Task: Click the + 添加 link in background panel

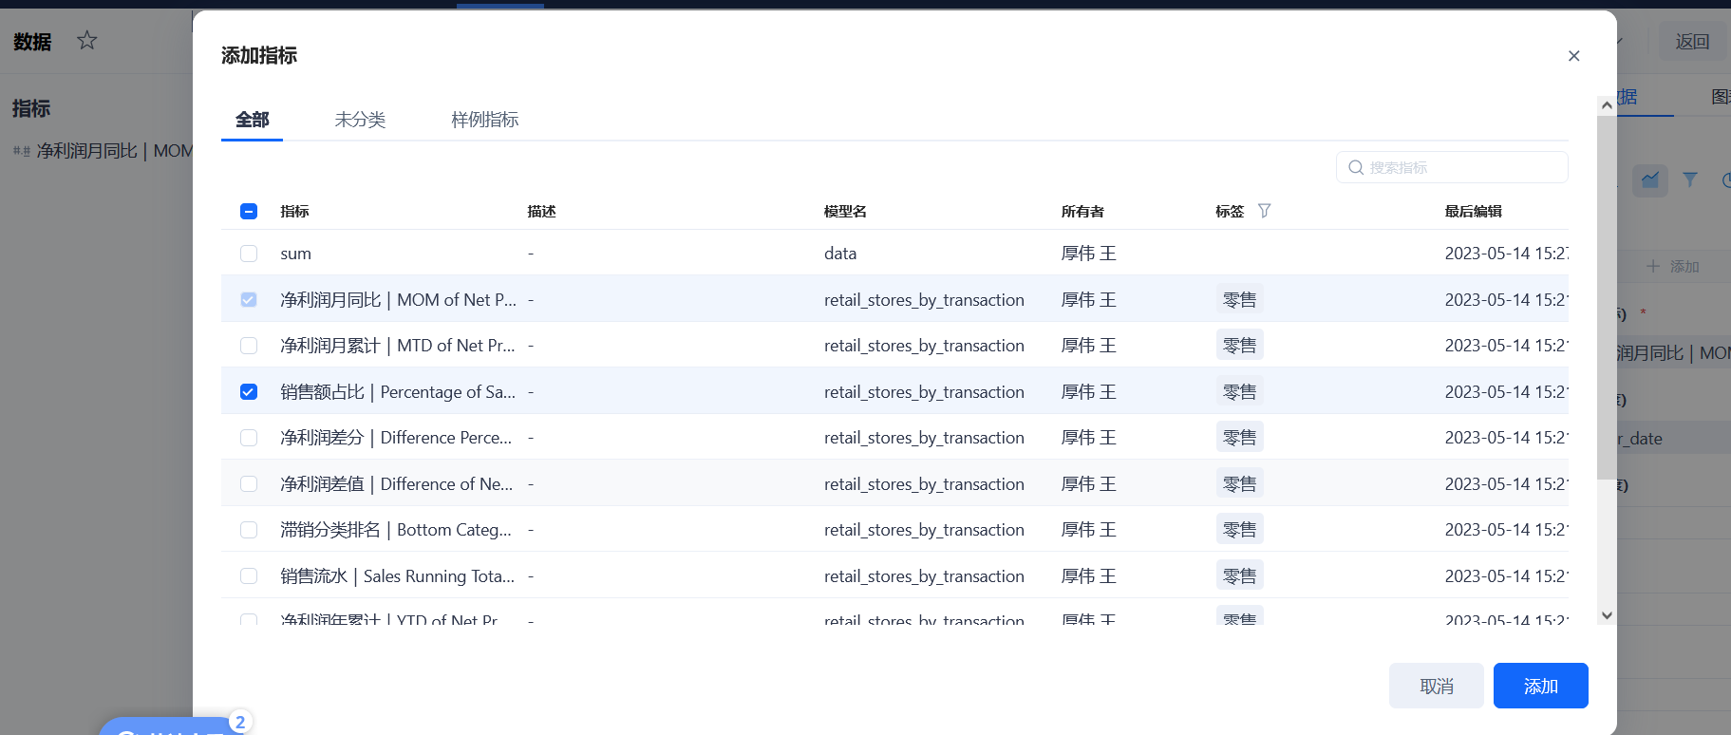Action: pos(1673,267)
